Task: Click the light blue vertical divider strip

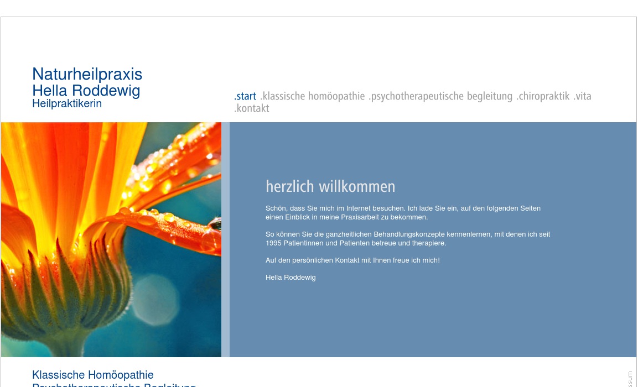Action: (x=225, y=239)
